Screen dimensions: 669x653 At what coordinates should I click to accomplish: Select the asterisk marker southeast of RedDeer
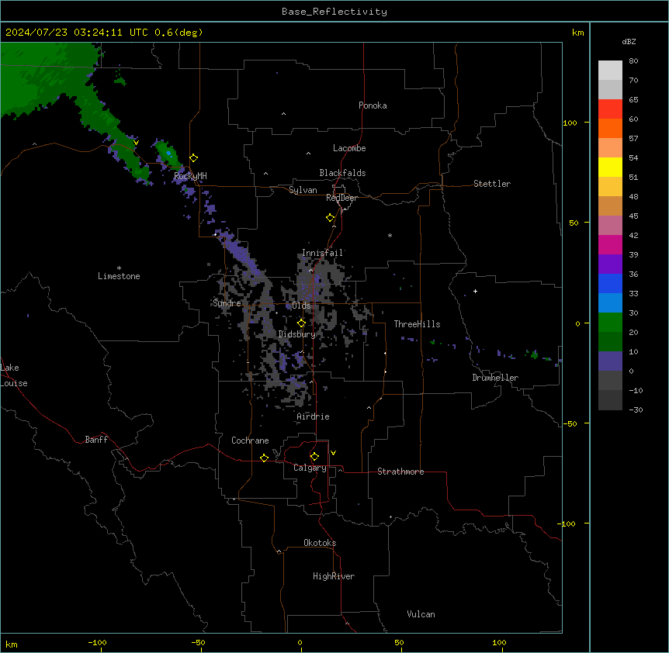click(390, 235)
